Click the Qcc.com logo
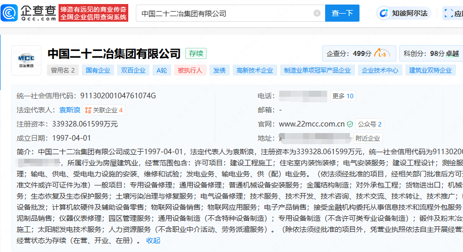 click(31, 13)
